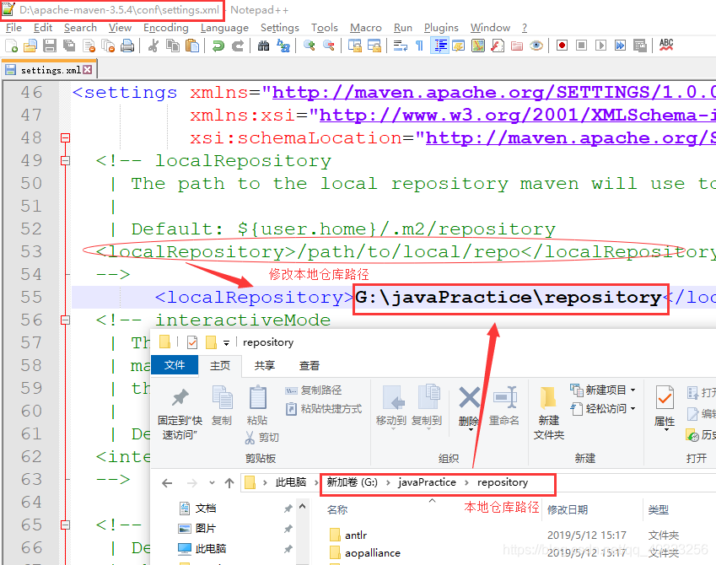
Task: Click the 删除 delete button
Action: pos(469,406)
